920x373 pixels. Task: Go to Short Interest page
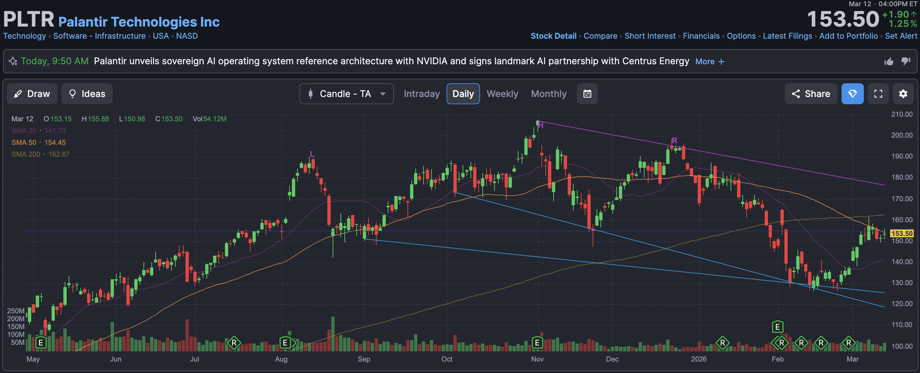pyautogui.click(x=650, y=36)
